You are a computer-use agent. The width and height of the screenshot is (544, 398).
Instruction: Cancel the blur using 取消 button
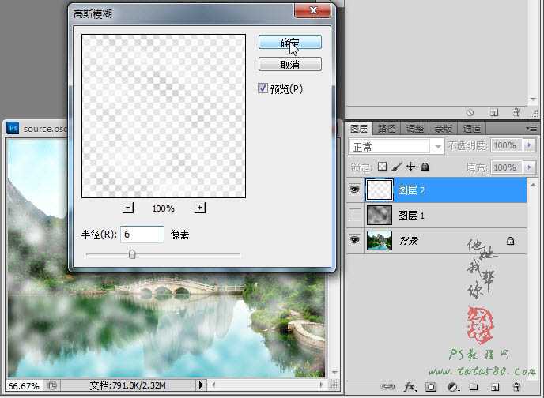[x=290, y=65]
